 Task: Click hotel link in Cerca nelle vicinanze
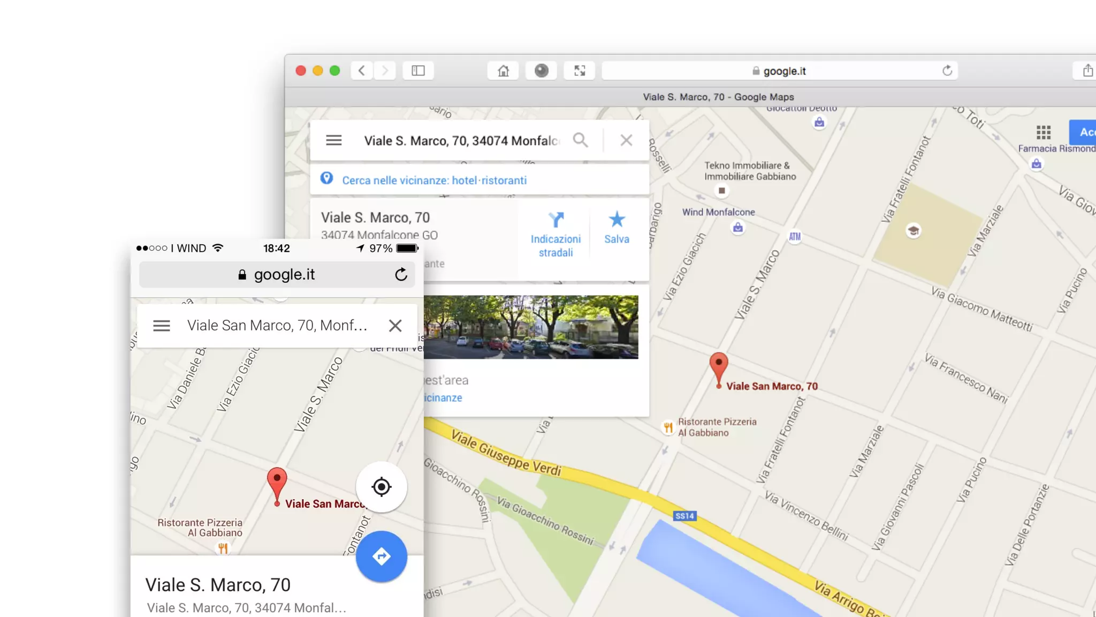(464, 180)
